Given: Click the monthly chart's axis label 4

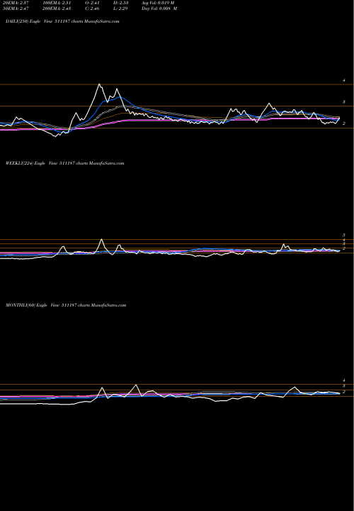Looking at the screenshot, I should 344,380.
